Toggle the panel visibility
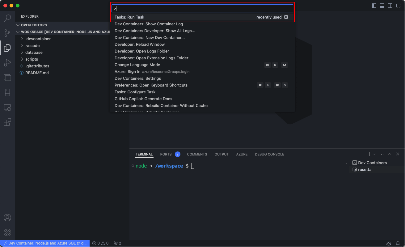This screenshot has width=405, height=247. [x=382, y=5]
